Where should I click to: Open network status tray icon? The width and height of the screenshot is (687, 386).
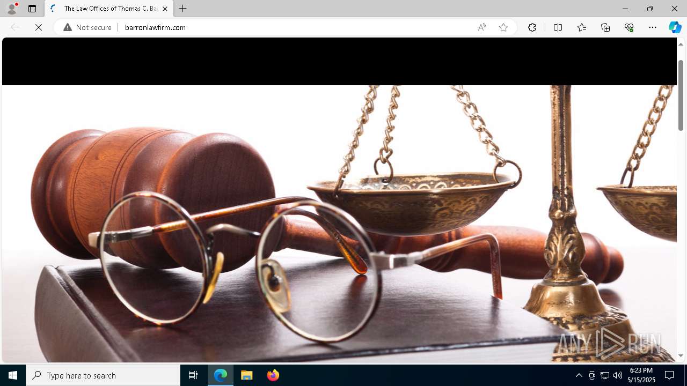pyautogui.click(x=605, y=375)
